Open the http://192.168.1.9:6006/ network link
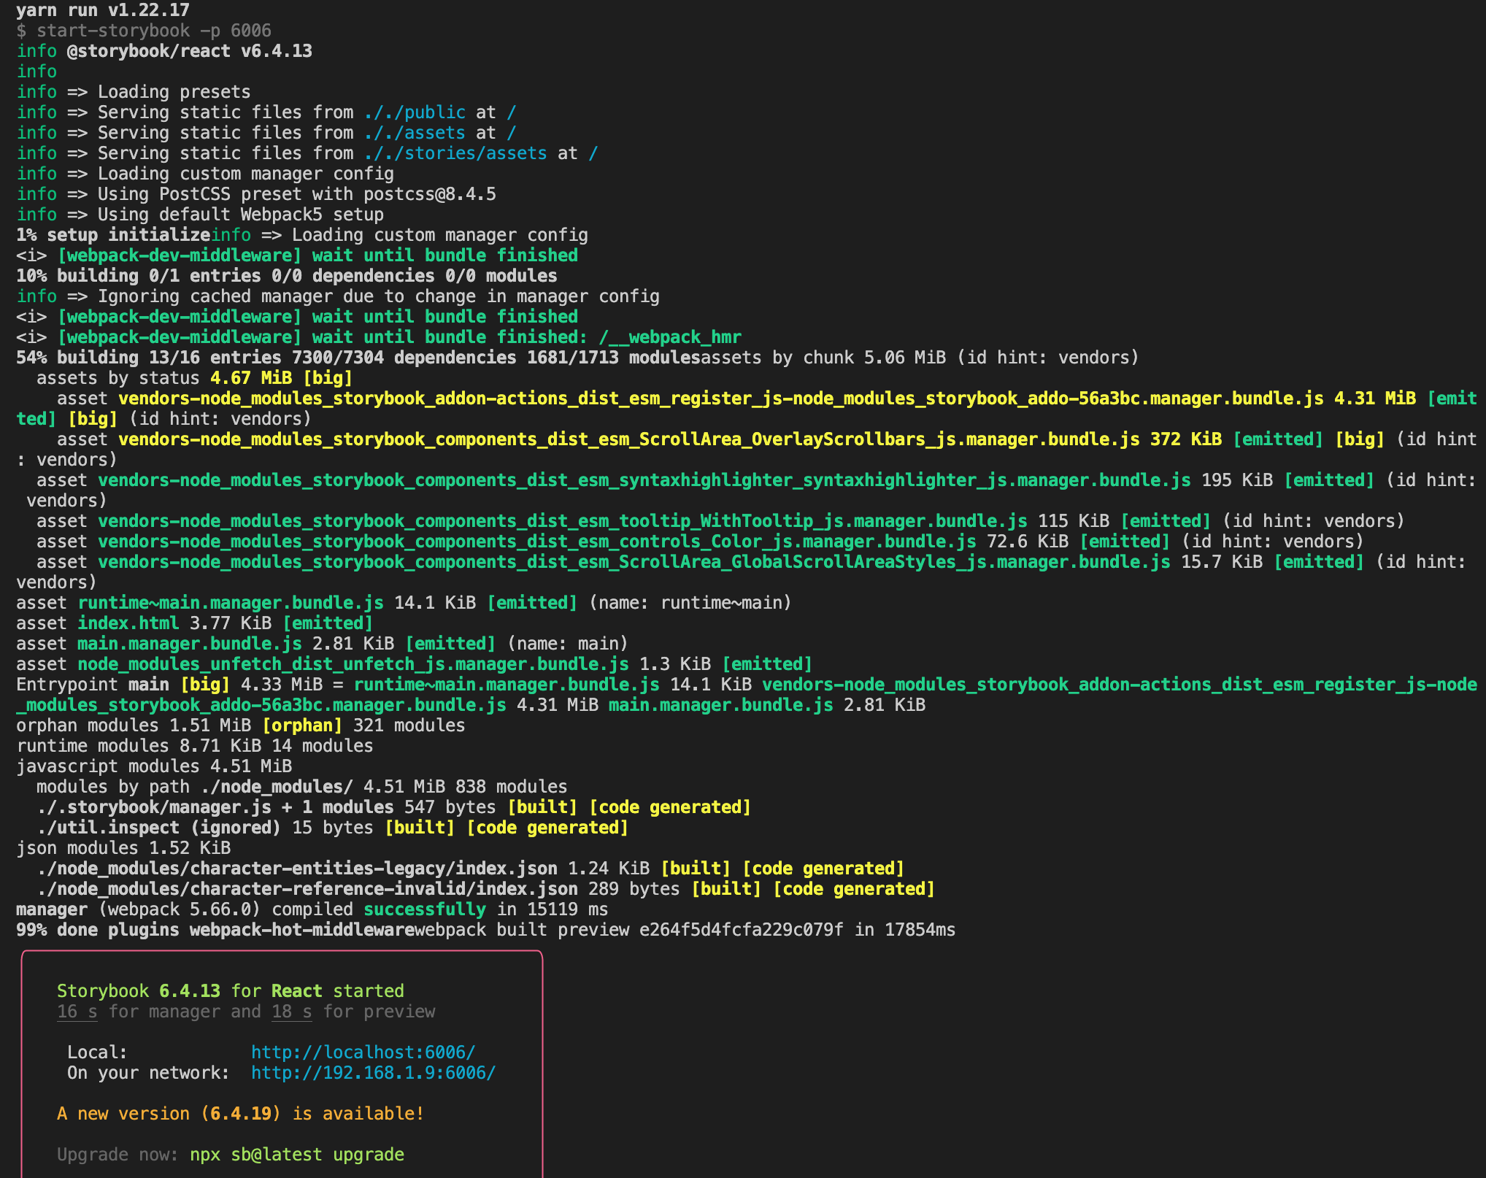1486x1178 pixels. pos(373,1072)
